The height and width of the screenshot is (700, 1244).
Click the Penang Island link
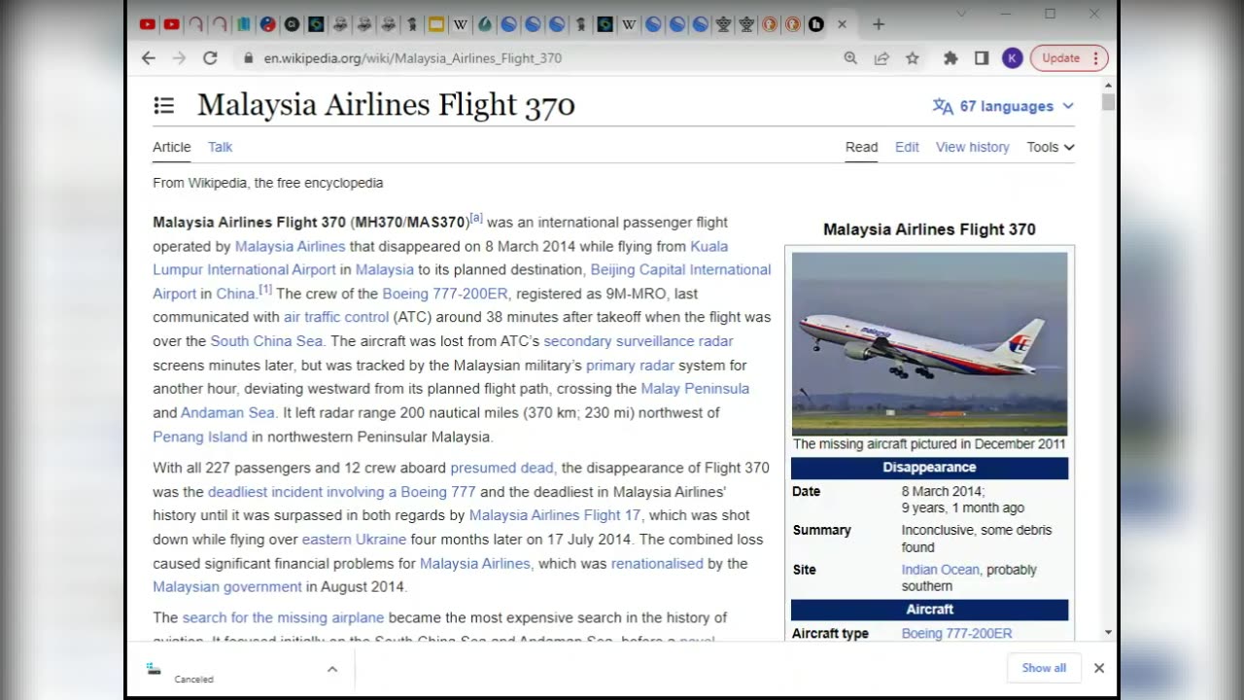[x=200, y=437]
